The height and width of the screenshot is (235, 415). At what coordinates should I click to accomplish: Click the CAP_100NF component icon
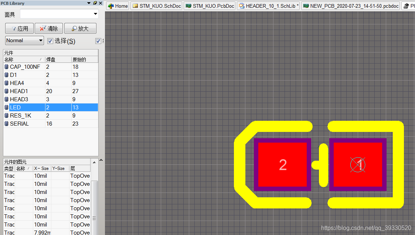(x=7, y=67)
